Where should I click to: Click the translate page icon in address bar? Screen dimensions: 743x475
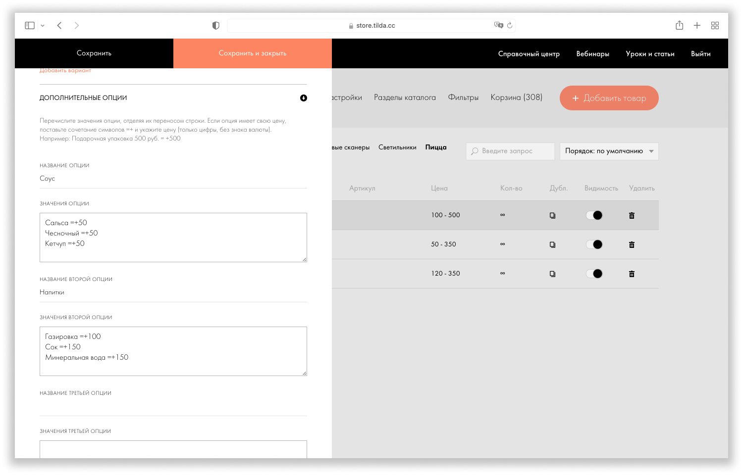click(x=498, y=25)
